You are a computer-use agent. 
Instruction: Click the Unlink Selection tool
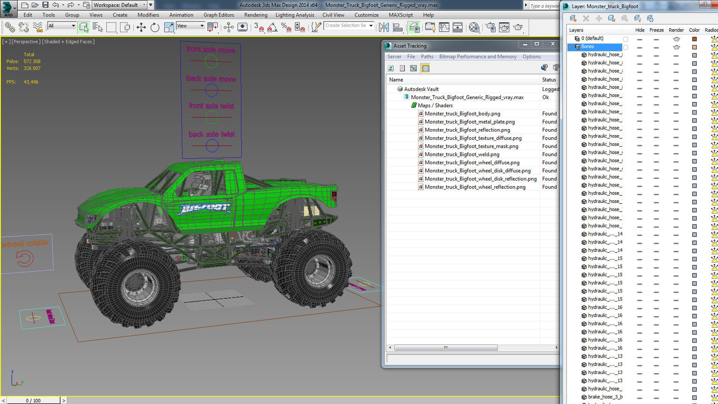[24, 27]
